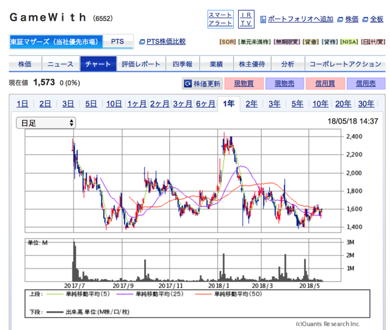This screenshot has width=390, height=330.
Task: Click the [日計り買] tag
Action: (373, 42)
